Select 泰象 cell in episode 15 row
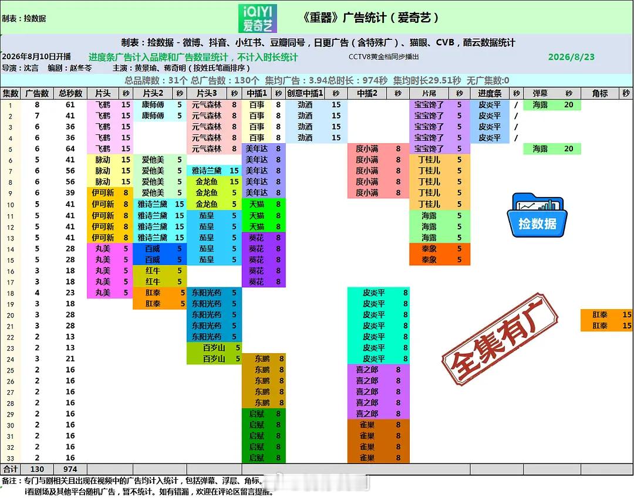 point(429,260)
